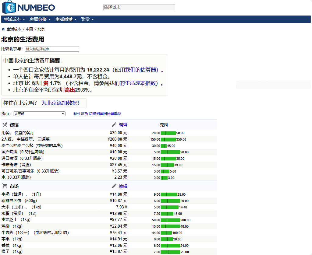The image size is (312, 255).
Task: Click the Numbeo logo icon
Action: click(x=9, y=7)
